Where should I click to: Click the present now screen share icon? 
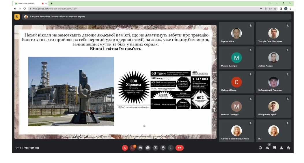click(156, 148)
